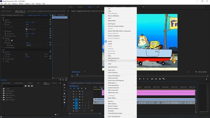
Task: Select the Razor tool
Action: (64, 94)
